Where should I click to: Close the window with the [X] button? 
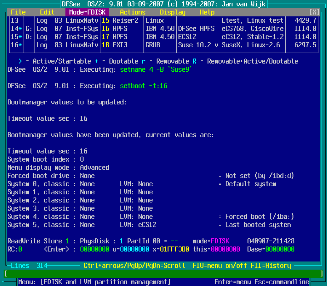click(314, 12)
